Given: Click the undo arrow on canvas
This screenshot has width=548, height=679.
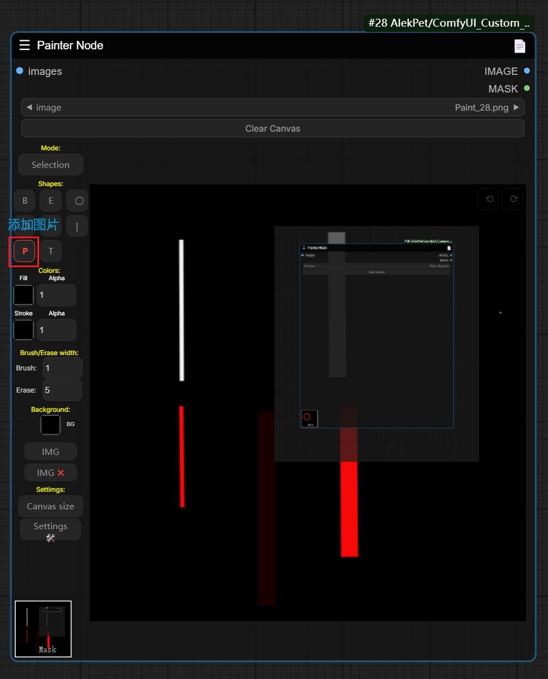Looking at the screenshot, I should [x=489, y=199].
